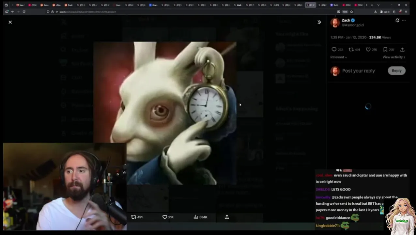The height and width of the screenshot is (235, 416).
Task: Like via 21K heart below the photo
Action: point(168,217)
